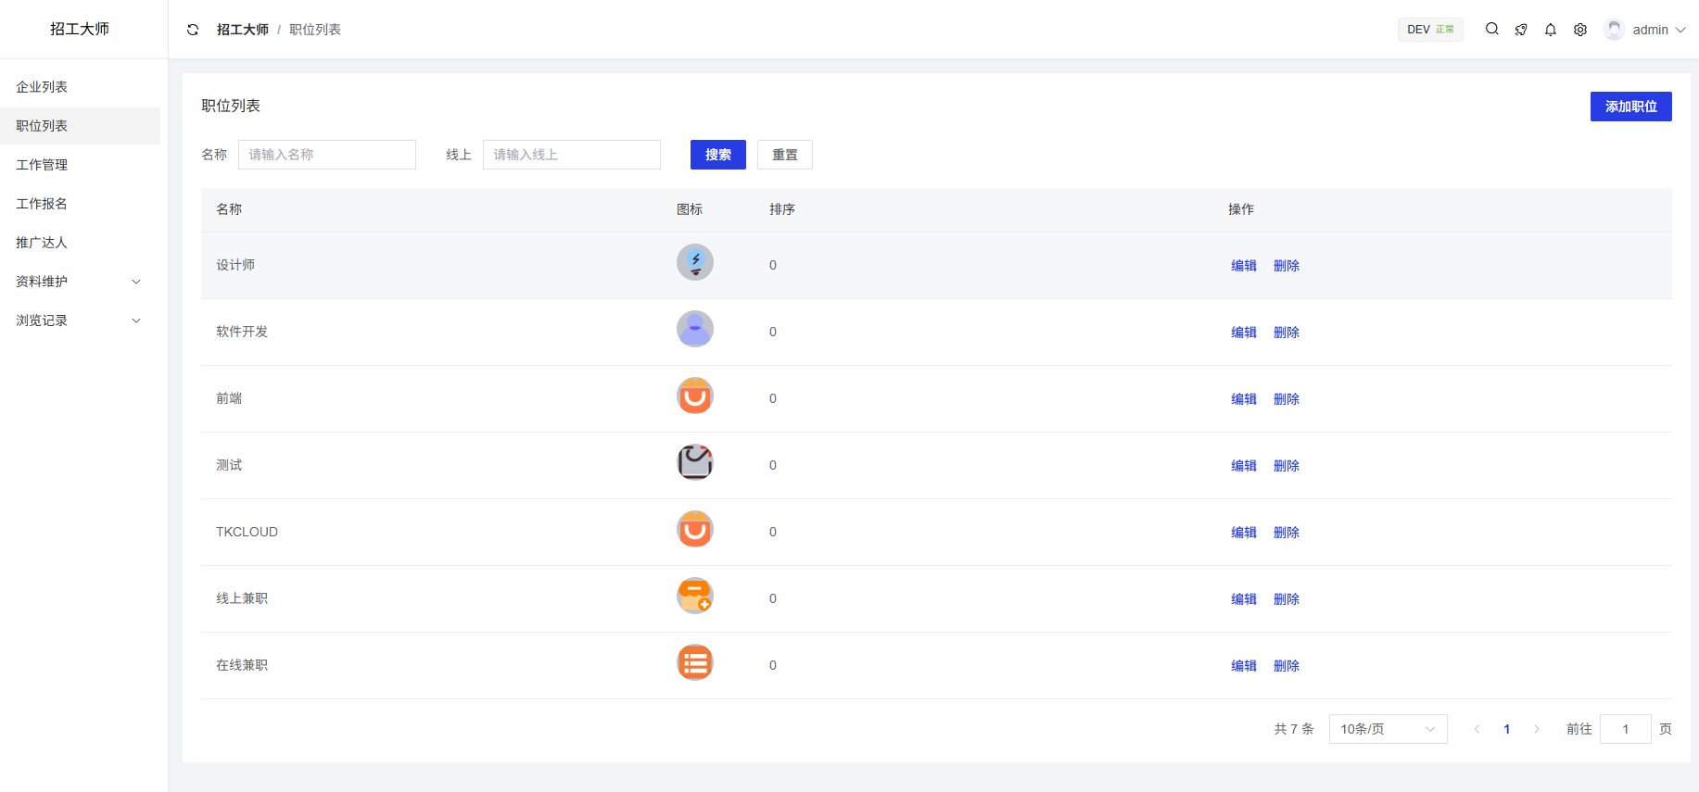This screenshot has width=1699, height=792.
Task: Select 工作管理 from the sidebar
Action: click(42, 165)
